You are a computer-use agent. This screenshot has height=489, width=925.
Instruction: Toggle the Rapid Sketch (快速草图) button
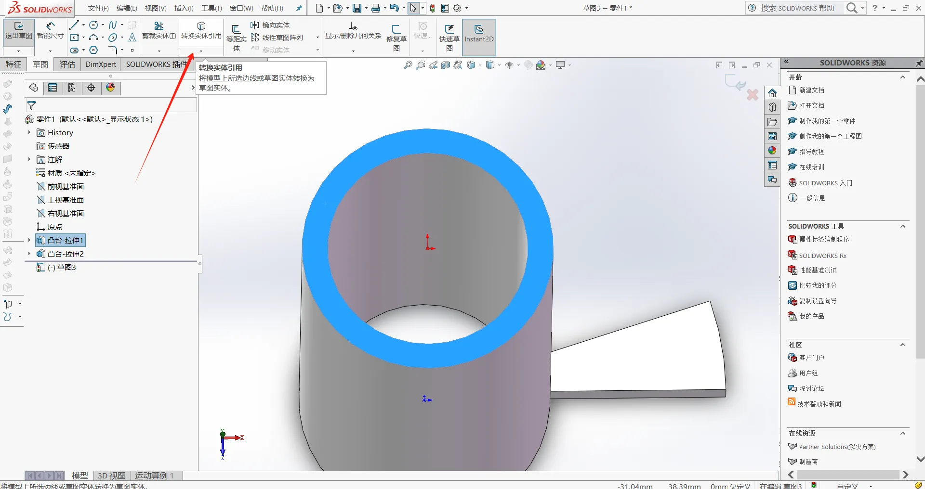pos(449,38)
